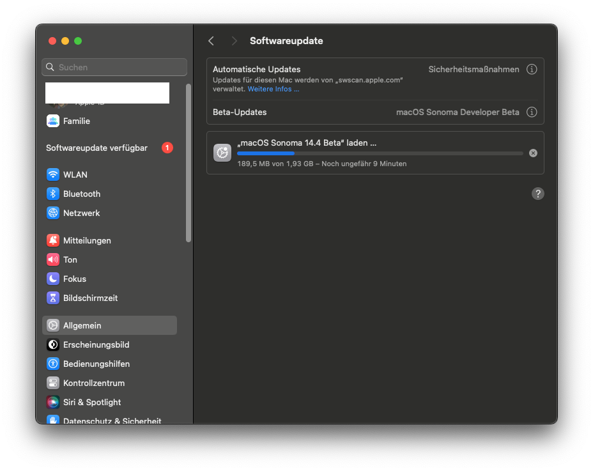Viewport: 593px width, 471px height.
Task: Select the Netzwerk globe icon
Action: (x=53, y=213)
